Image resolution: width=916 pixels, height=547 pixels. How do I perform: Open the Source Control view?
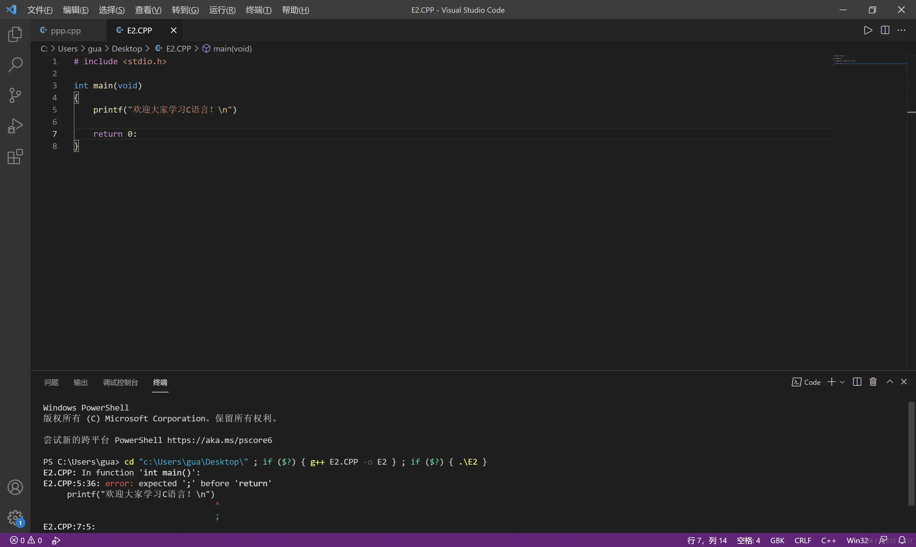[x=15, y=95]
